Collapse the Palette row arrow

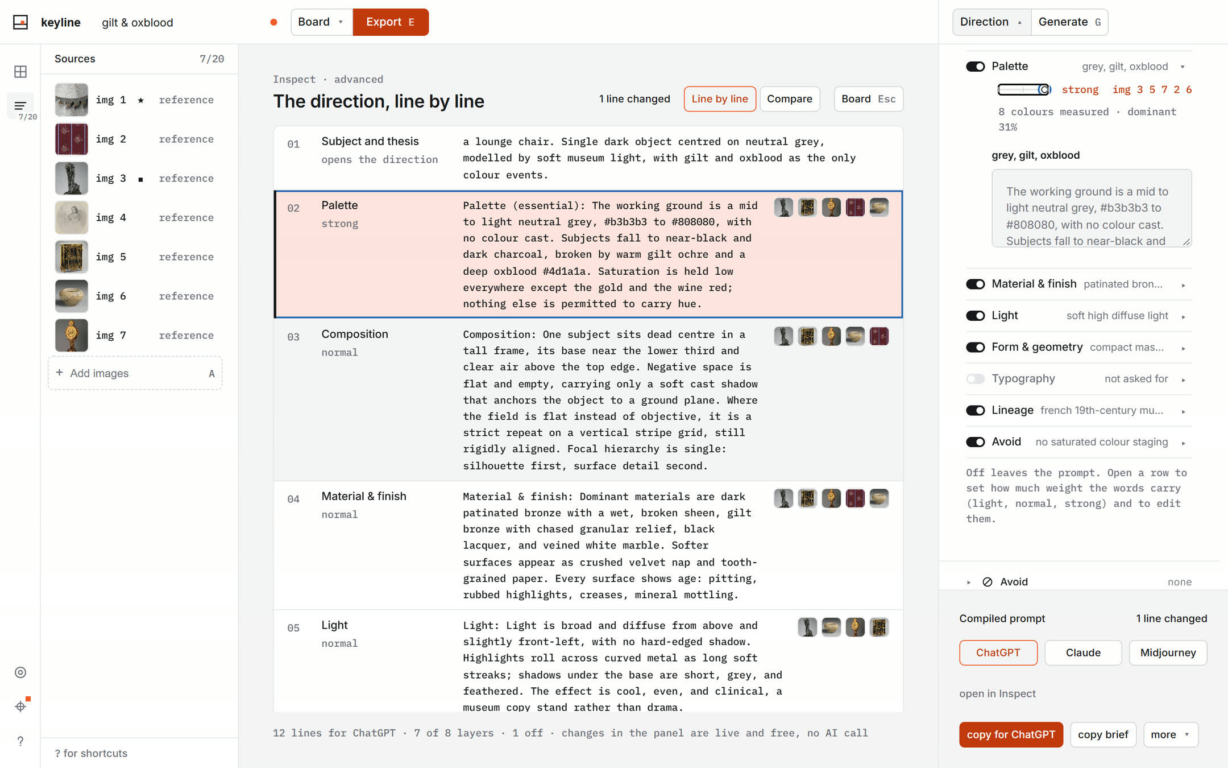(x=1183, y=67)
